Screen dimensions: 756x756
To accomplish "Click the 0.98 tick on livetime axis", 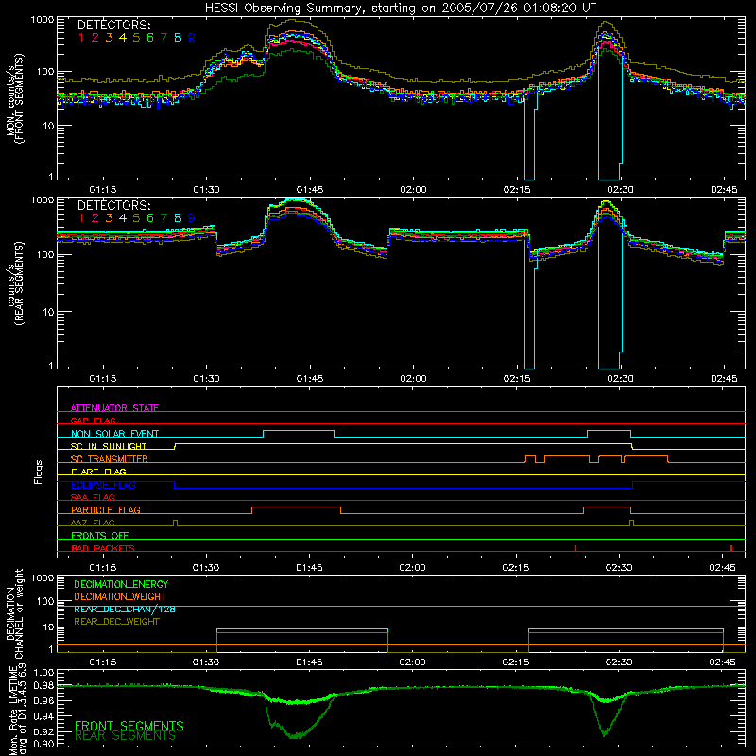I will click(44, 686).
